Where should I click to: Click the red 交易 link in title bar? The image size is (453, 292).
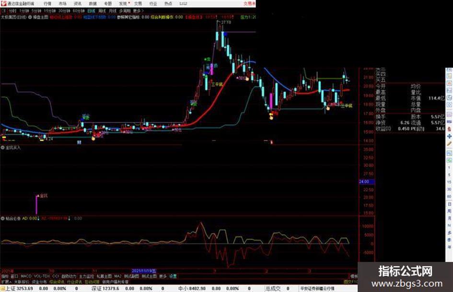(249, 3)
